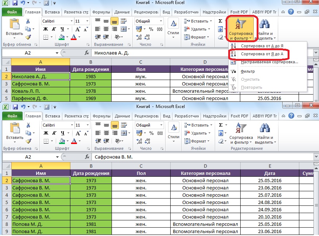Click Merge and center icon in top window
Viewport: 319px width, 236px height.
coord(124,29)
